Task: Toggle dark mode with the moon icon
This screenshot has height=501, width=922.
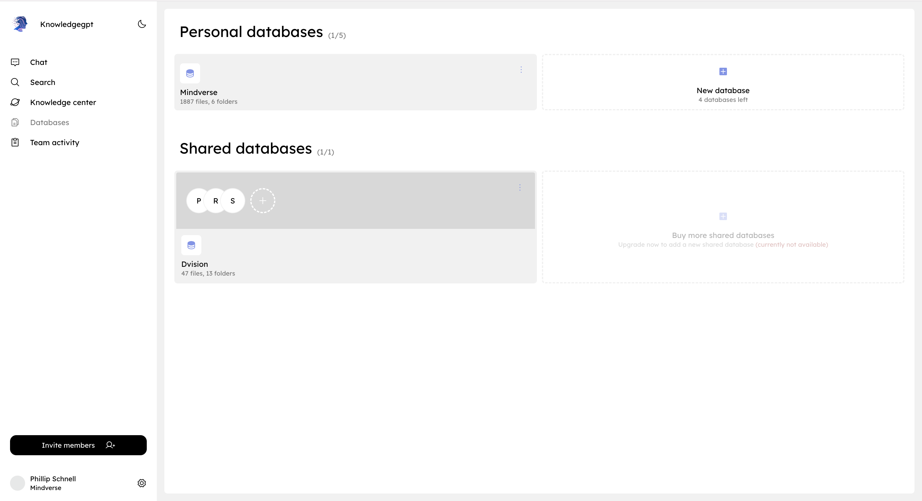Action: [142, 24]
